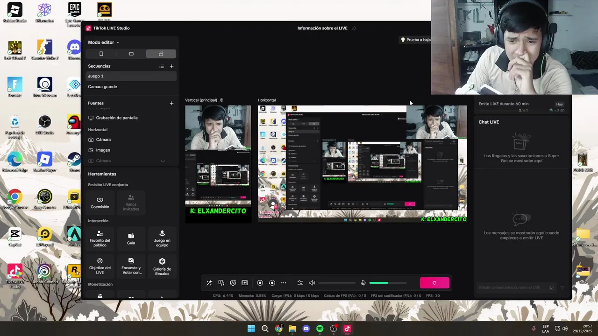Open Spotify from the taskbar
This screenshot has width=598, height=336.
[x=320, y=329]
